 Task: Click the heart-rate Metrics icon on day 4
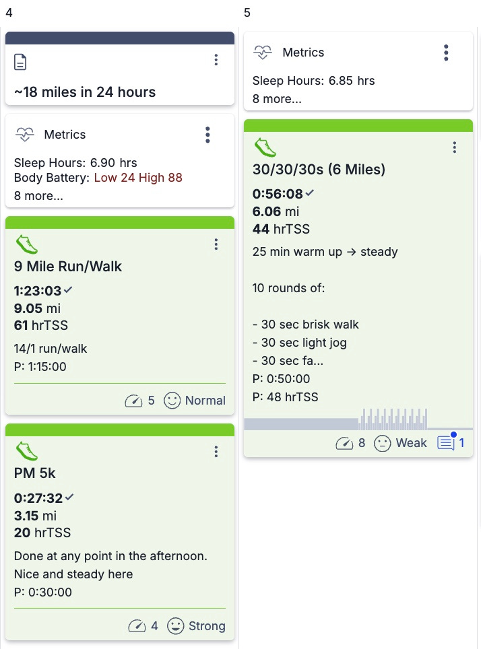pyautogui.click(x=25, y=135)
